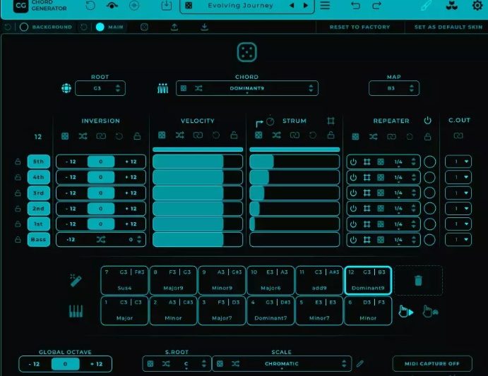Click the Inversion shuffle icon
The height and width of the screenshot is (376, 488).
pyautogui.click(x=83, y=136)
